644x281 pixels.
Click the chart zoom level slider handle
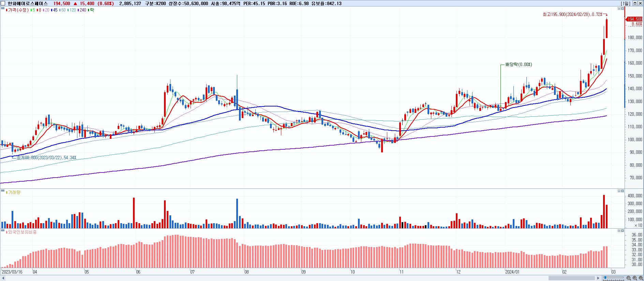[x=605, y=278]
